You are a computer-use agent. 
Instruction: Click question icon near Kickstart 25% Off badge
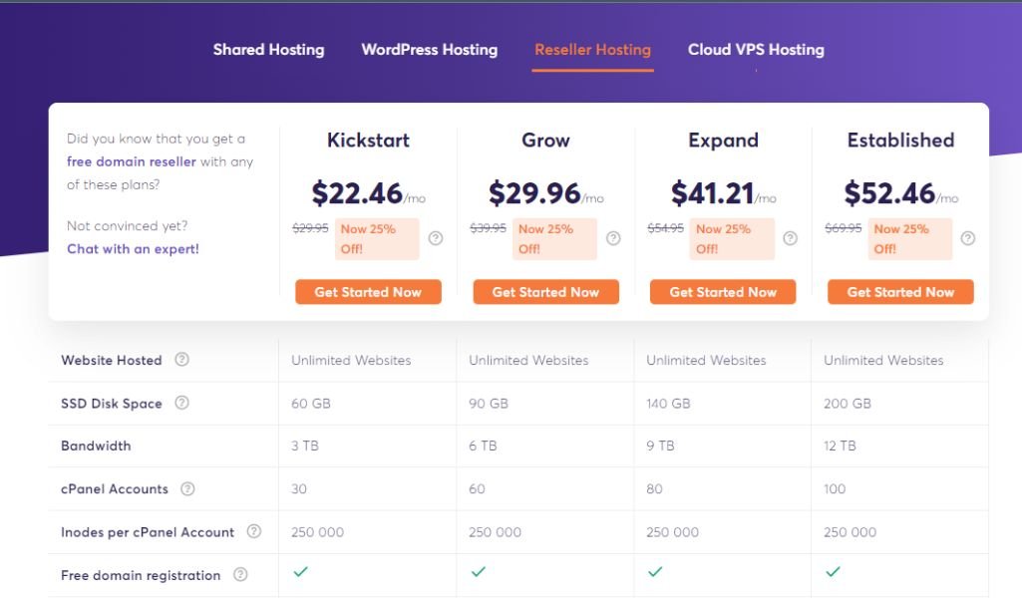pyautogui.click(x=436, y=238)
